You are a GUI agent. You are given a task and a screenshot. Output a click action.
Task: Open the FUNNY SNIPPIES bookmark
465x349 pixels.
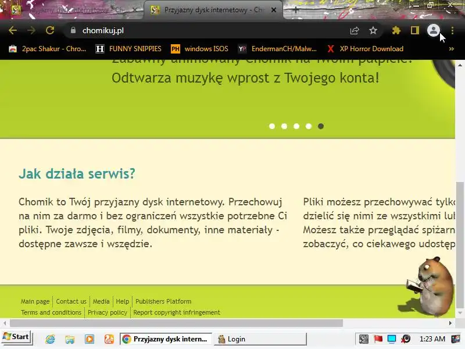click(128, 49)
